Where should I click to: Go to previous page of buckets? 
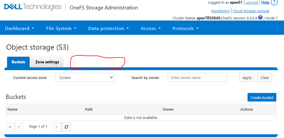click(x=19, y=127)
